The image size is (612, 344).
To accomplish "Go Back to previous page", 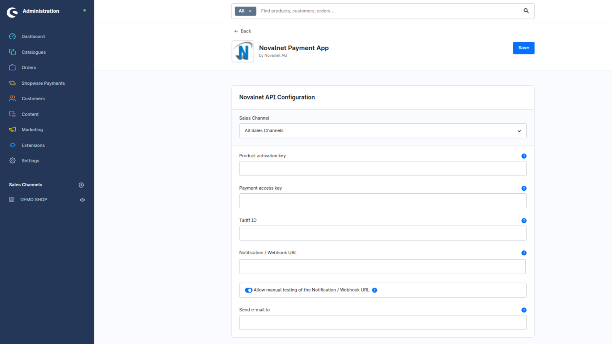I will (x=243, y=31).
